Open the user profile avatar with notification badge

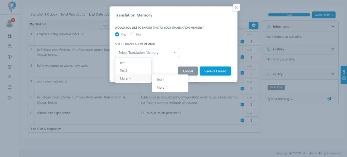(x=10, y=23)
